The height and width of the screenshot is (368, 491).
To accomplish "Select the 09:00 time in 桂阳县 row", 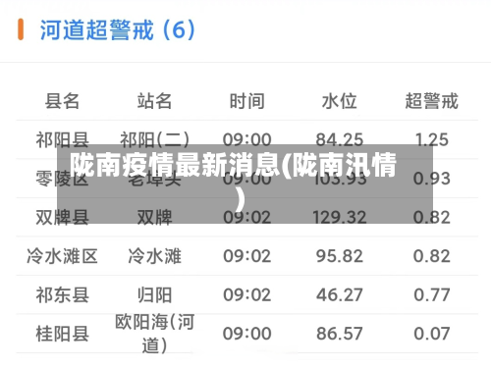I will [246, 334].
